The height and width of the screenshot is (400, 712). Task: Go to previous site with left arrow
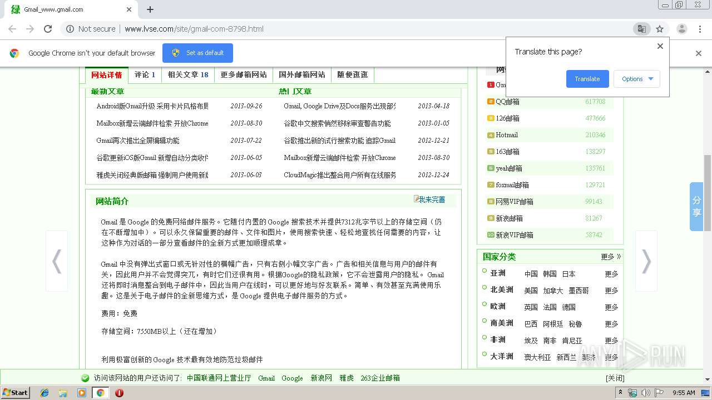[57, 261]
